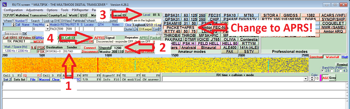Click the QSO number stepper arrows

click(x=13, y=25)
